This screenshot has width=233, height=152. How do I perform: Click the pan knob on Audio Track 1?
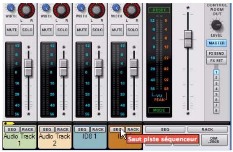[26, 10]
